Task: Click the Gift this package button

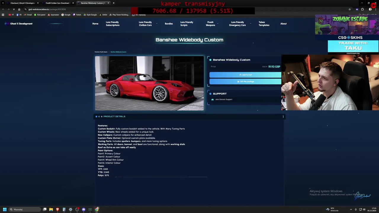Action: tap(245, 81)
